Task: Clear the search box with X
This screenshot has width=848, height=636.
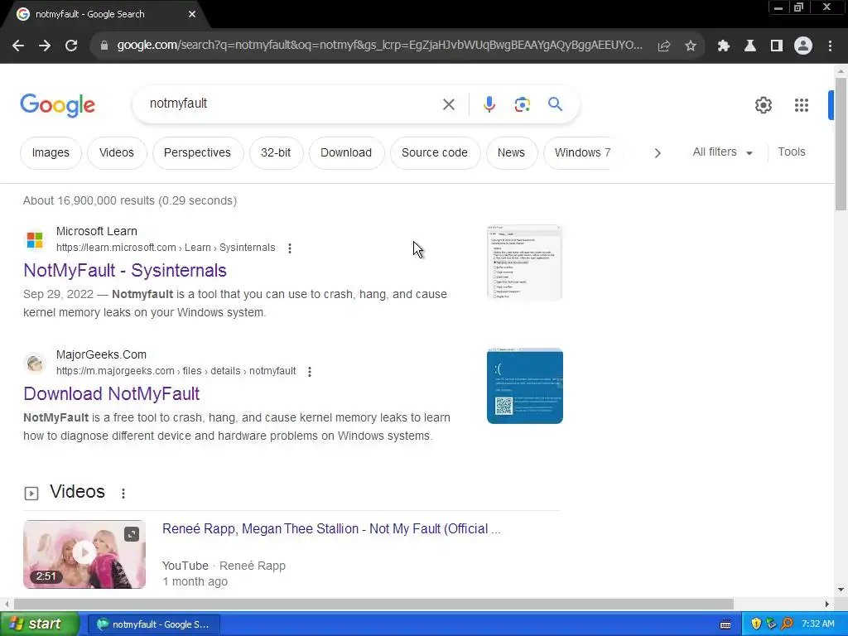Action: (449, 104)
